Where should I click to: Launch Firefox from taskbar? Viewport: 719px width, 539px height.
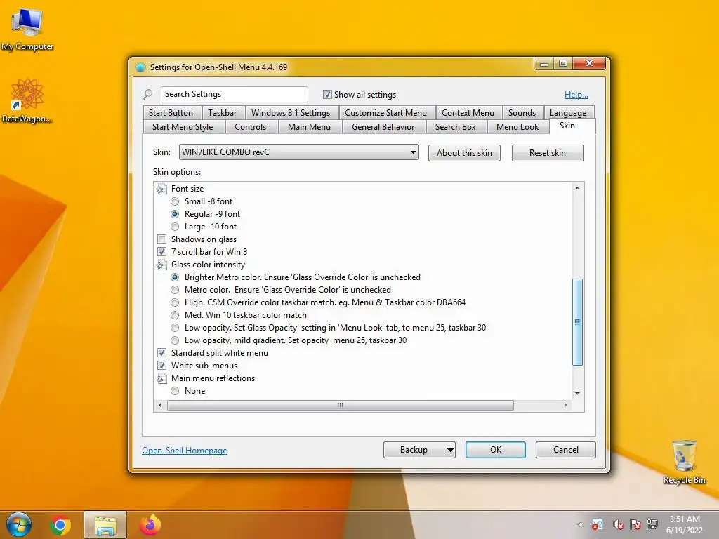[x=150, y=525]
